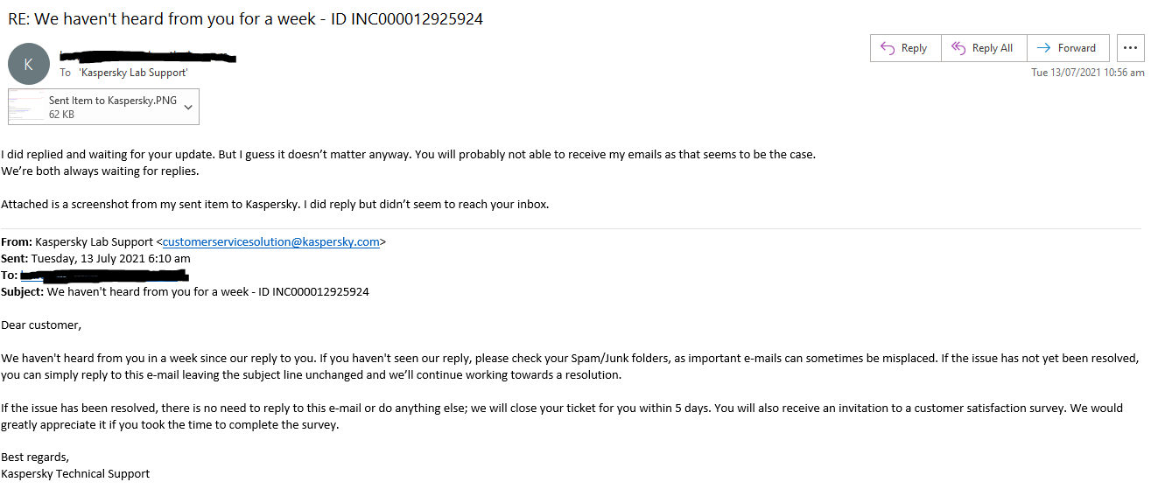Image resolution: width=1158 pixels, height=503 pixels.
Task: Open the Sent Item to Kaspersky.PNG attachment
Action: click(112, 101)
